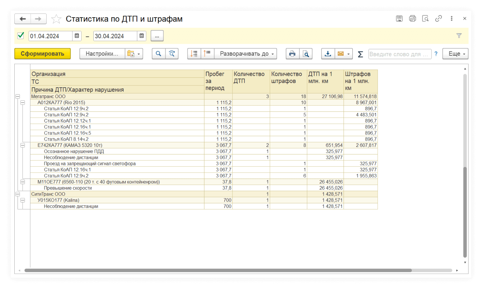
Task: Collapse the E742KA777 КАМАЗ vehicle group
Action: [23, 145]
